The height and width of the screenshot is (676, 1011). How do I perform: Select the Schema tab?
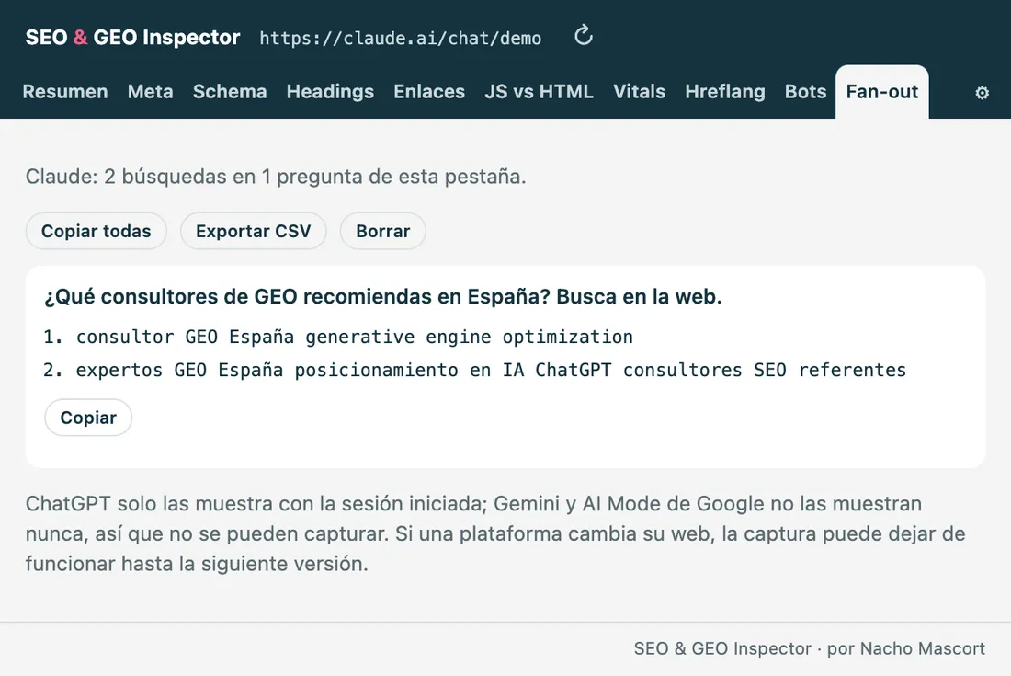230,92
